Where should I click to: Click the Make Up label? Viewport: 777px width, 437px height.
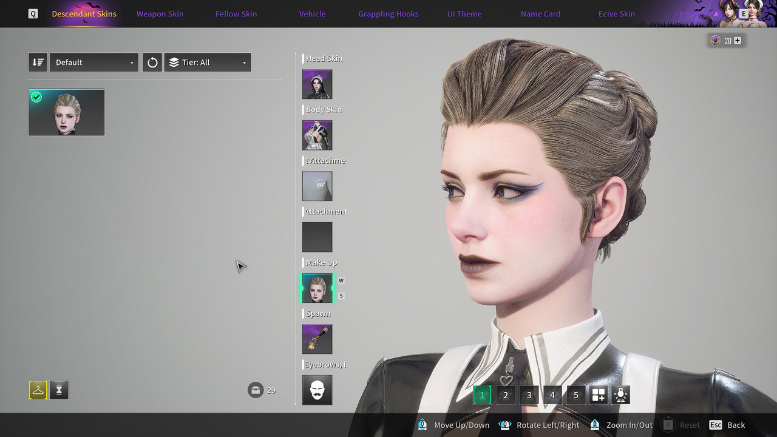tap(321, 262)
